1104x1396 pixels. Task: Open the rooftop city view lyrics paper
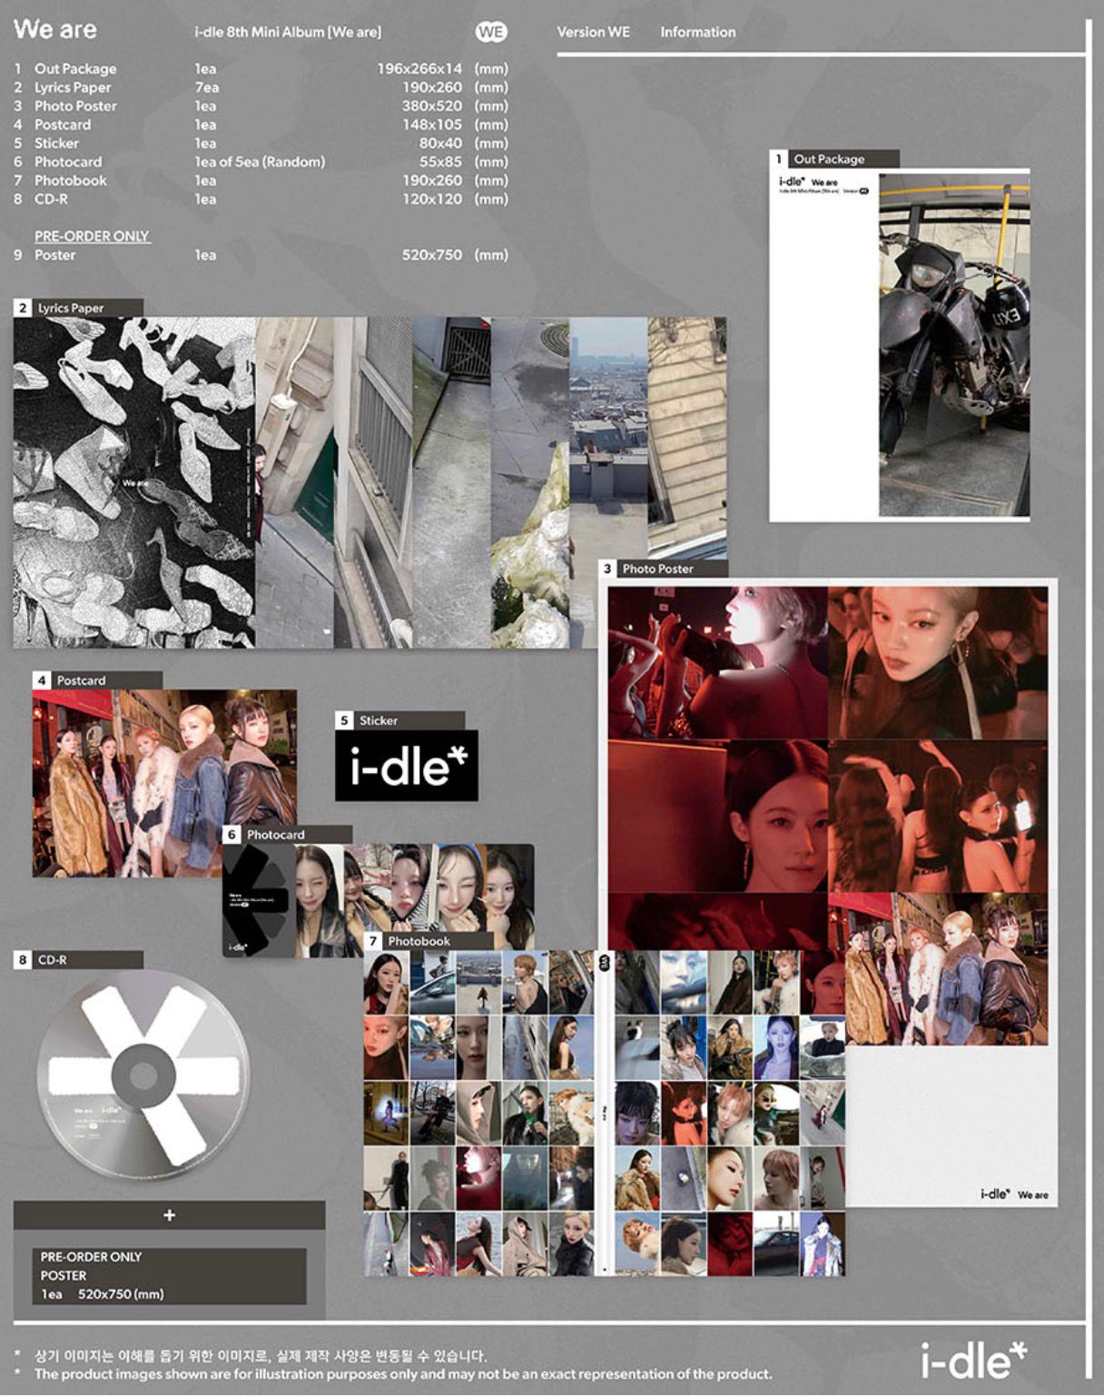click(x=608, y=482)
